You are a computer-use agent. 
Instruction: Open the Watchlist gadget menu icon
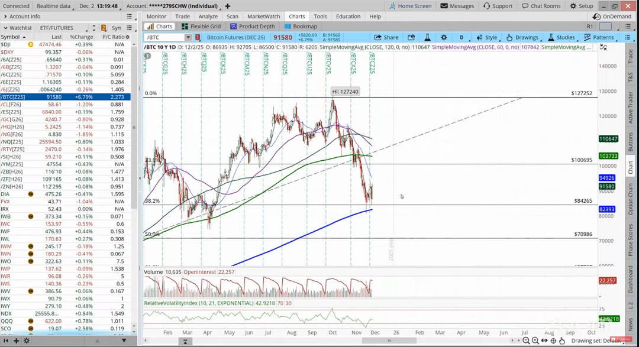click(x=129, y=28)
